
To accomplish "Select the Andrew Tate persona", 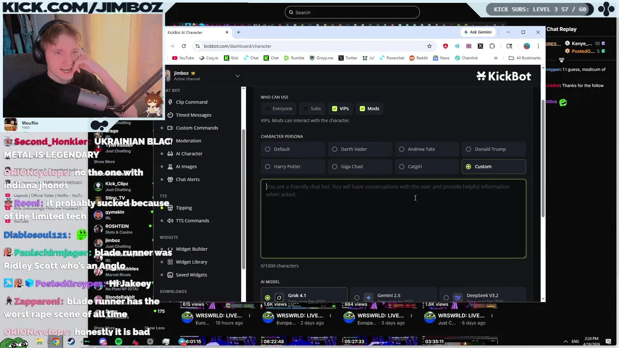I will pyautogui.click(x=427, y=149).
